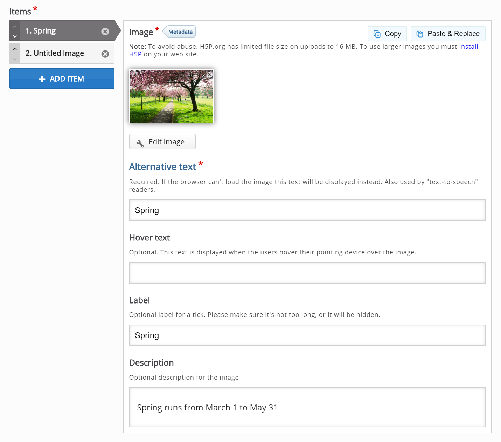Click the Items heading

click(20, 12)
